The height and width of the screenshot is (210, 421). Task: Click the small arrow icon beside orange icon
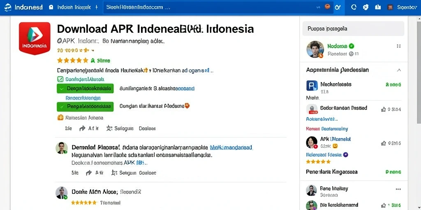(x=319, y=7)
